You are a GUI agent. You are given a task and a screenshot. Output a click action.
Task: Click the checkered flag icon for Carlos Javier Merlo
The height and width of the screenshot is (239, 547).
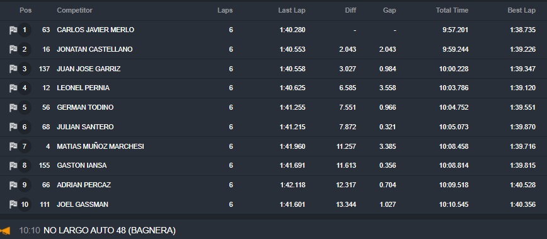[x=13, y=30]
